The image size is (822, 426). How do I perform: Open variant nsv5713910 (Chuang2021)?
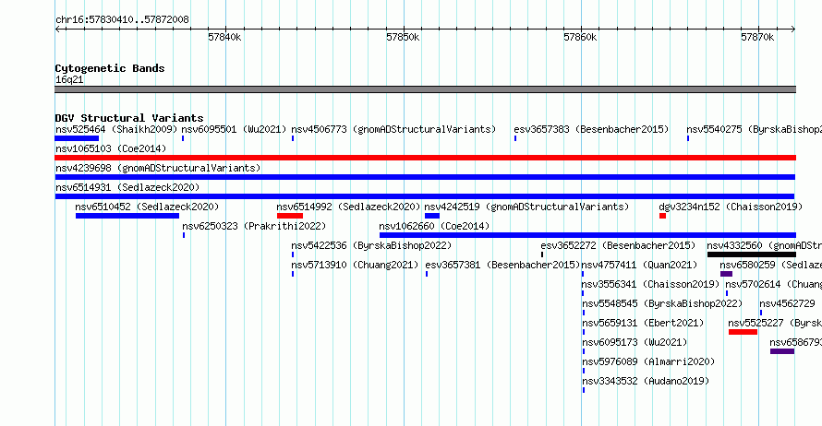pyautogui.click(x=355, y=265)
